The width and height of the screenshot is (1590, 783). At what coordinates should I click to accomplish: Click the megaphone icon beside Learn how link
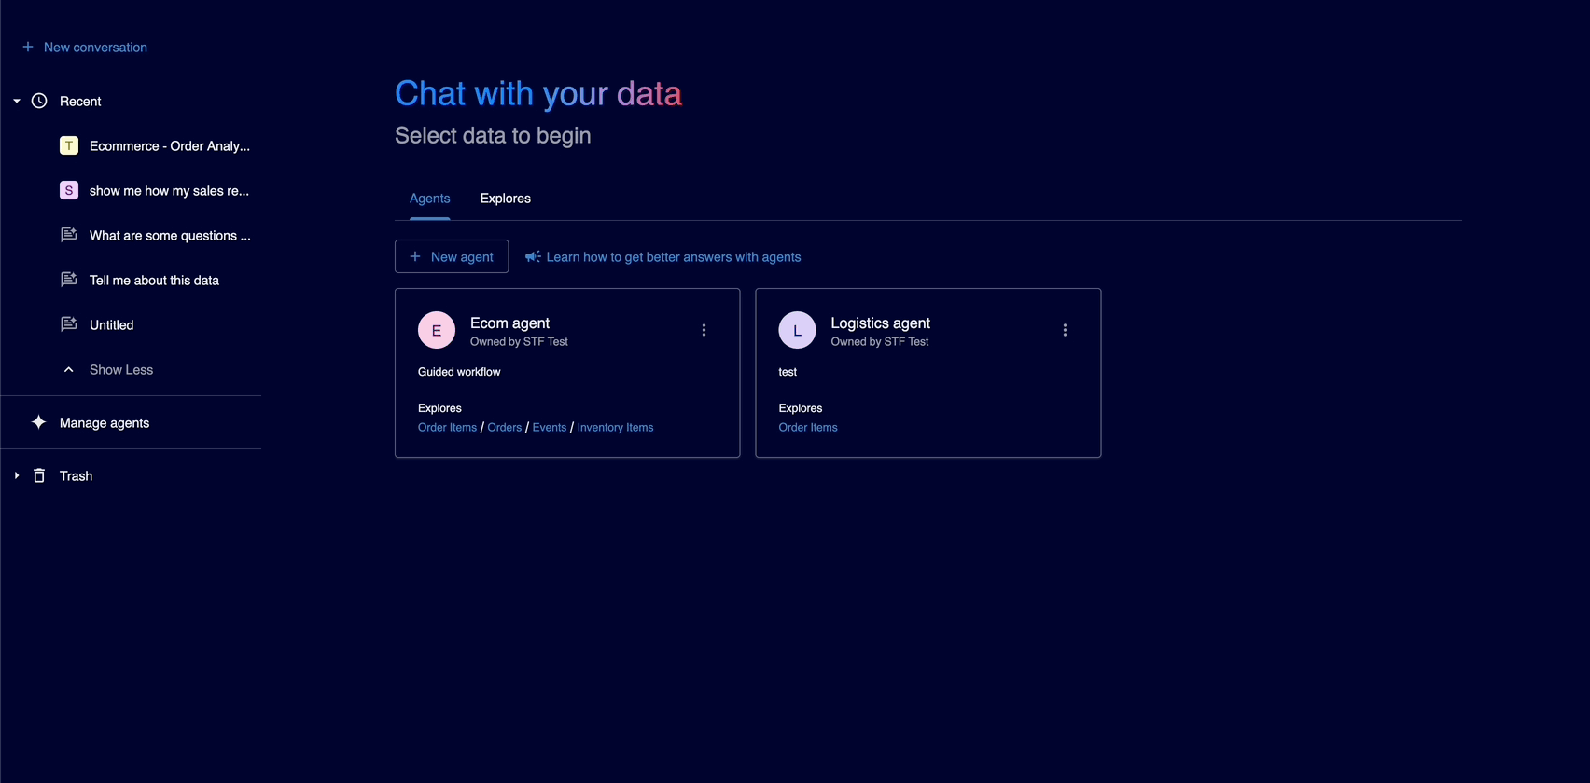pyautogui.click(x=533, y=256)
